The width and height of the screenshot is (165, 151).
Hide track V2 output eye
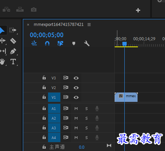tap(76, 88)
